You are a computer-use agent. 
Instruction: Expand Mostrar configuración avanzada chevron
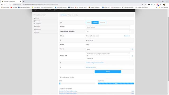(60, 63)
